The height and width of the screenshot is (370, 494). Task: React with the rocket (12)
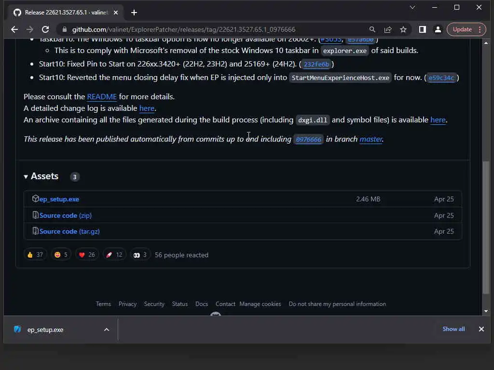click(x=114, y=255)
